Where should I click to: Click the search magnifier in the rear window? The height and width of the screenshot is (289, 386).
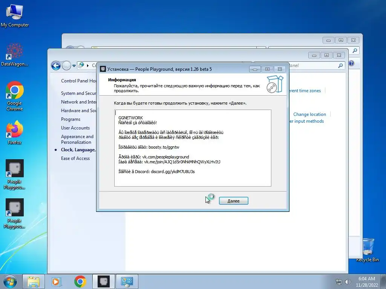(355, 51)
